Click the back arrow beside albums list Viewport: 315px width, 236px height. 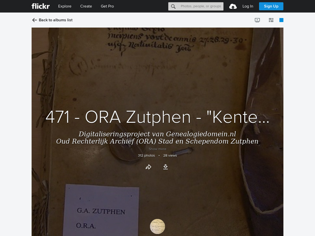pyautogui.click(x=33, y=20)
